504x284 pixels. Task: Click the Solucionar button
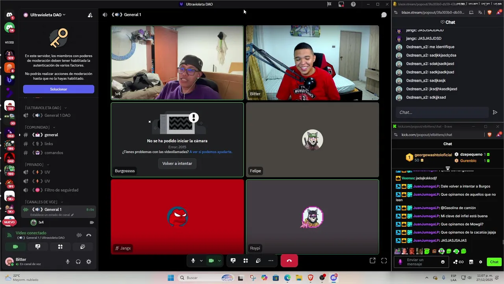pos(59,89)
